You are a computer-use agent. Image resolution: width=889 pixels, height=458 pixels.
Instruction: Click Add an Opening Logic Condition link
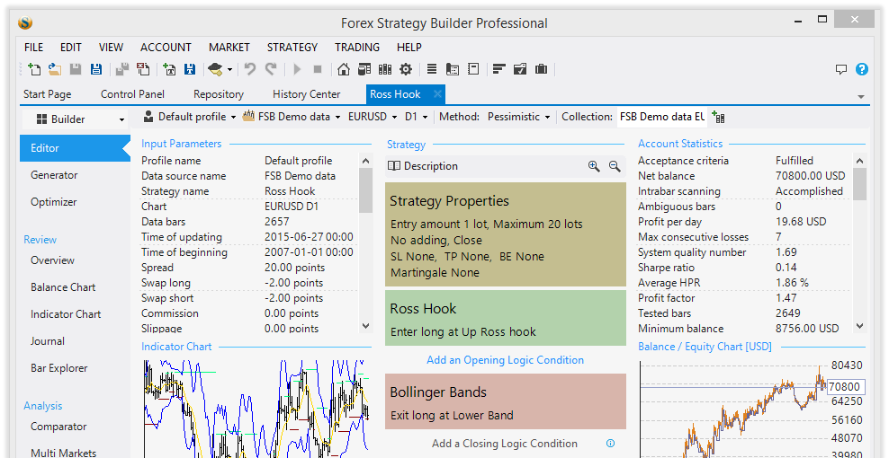(505, 360)
